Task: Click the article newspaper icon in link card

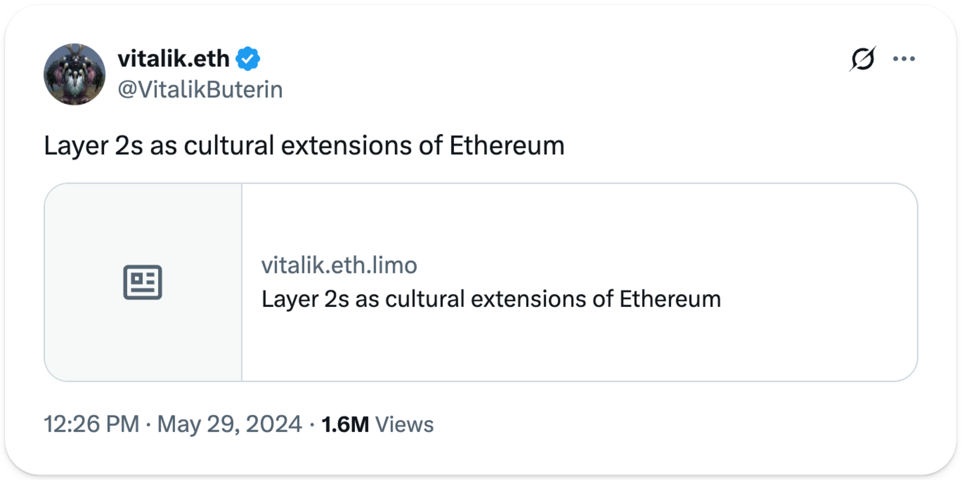Action: point(142,282)
